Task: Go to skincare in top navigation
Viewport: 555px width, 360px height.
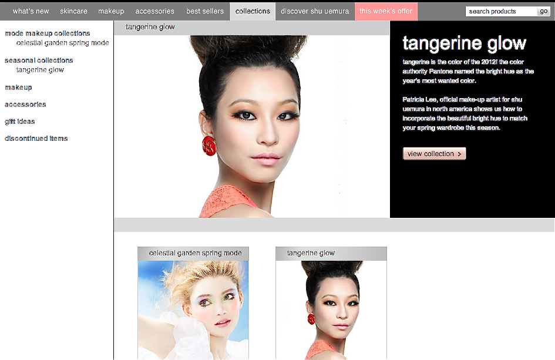Action: [73, 11]
